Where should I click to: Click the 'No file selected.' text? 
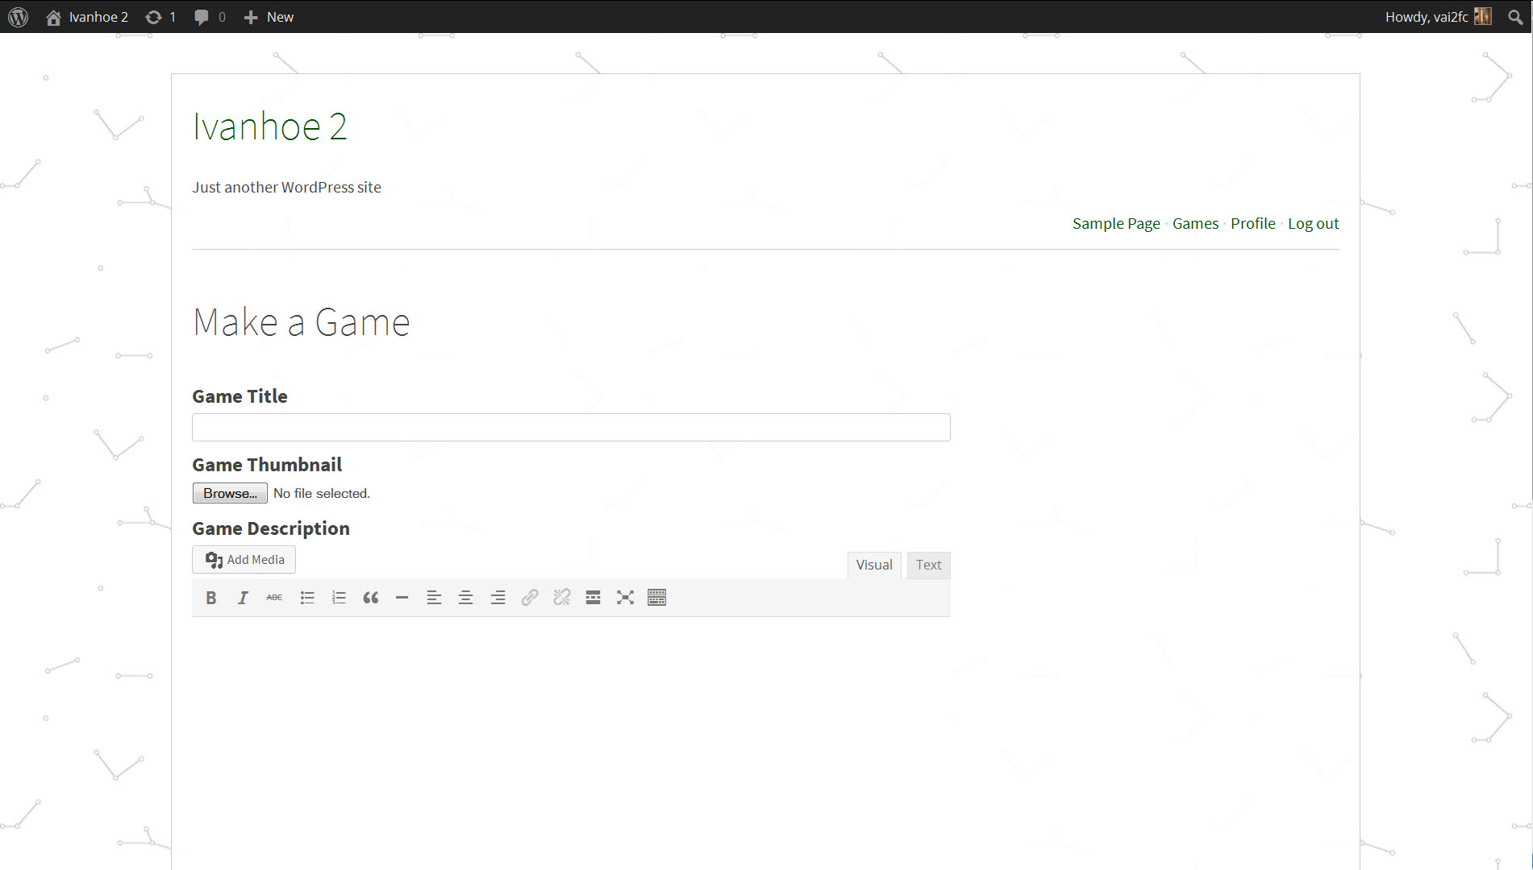tap(322, 494)
